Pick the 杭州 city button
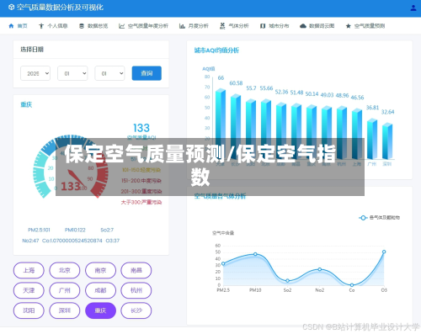This screenshot has width=421, height=334. 136,290
